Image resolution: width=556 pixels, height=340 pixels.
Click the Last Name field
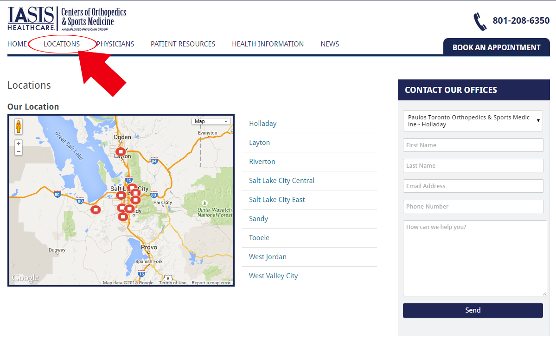(x=473, y=165)
